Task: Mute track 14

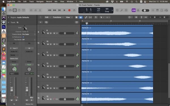Action: coord(48,88)
